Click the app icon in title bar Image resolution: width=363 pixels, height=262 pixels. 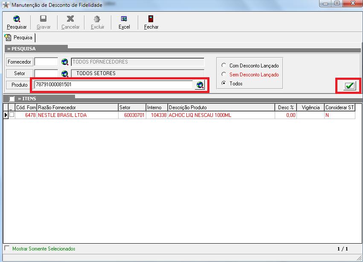(x=6, y=5)
